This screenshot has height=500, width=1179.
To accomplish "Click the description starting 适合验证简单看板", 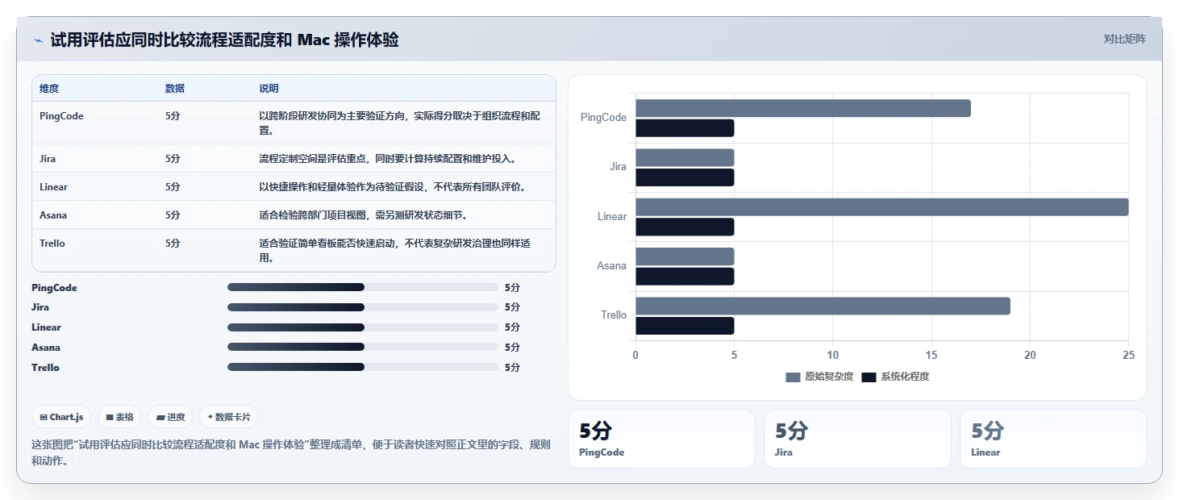I will click(394, 251).
